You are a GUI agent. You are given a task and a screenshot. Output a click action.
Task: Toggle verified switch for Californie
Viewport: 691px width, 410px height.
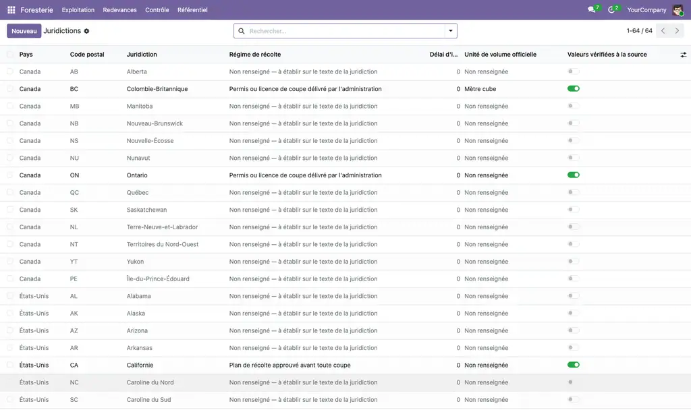(574, 365)
